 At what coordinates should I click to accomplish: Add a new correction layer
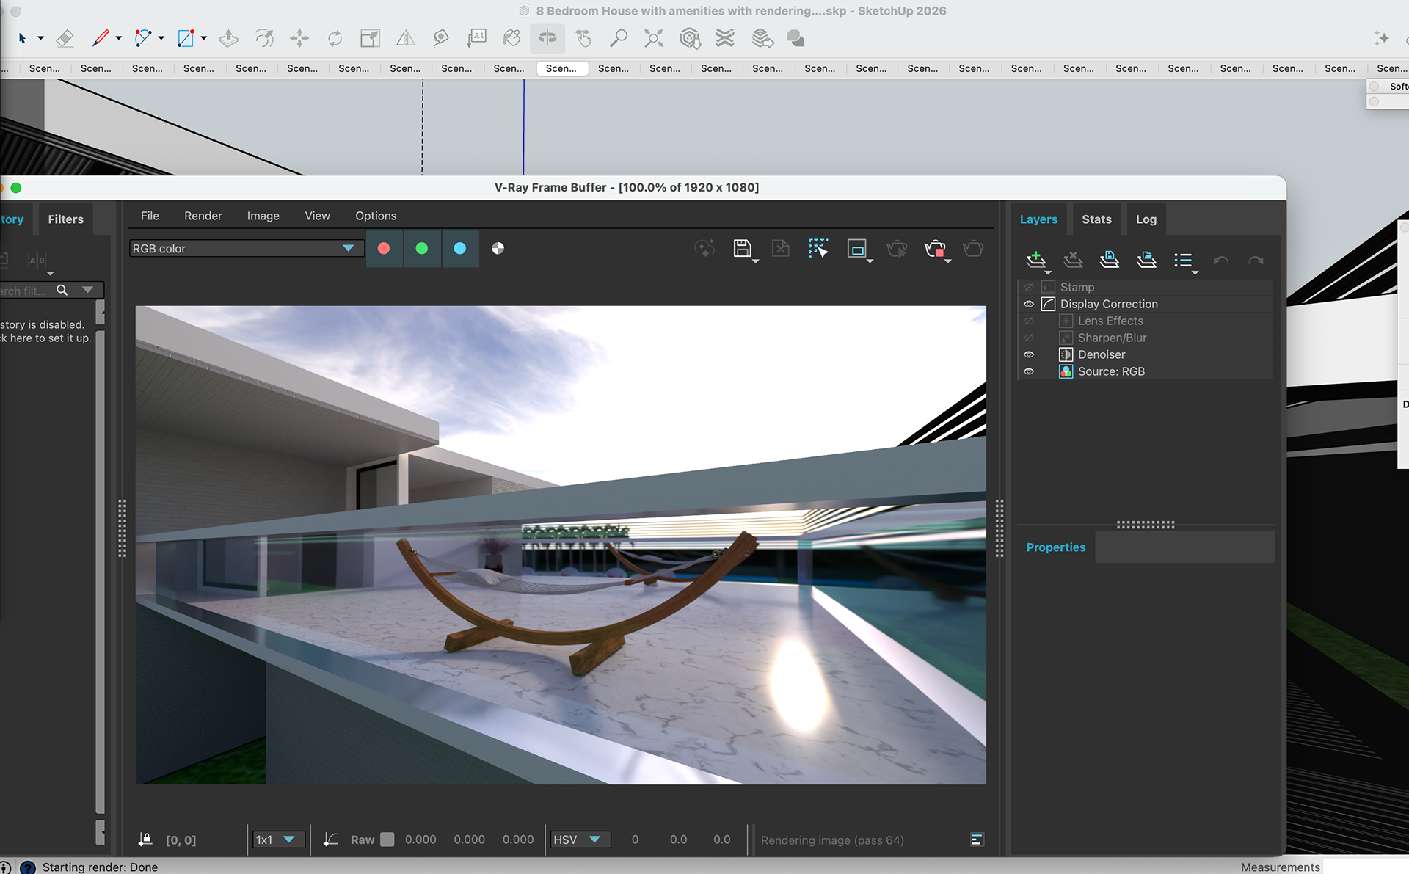pyautogui.click(x=1035, y=260)
